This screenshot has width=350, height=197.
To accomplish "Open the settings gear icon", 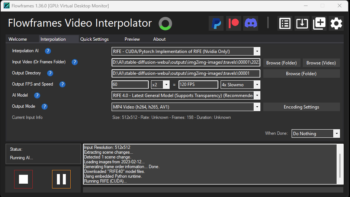I will click(336, 23).
